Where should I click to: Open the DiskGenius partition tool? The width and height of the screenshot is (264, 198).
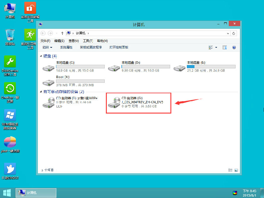coord(10,62)
